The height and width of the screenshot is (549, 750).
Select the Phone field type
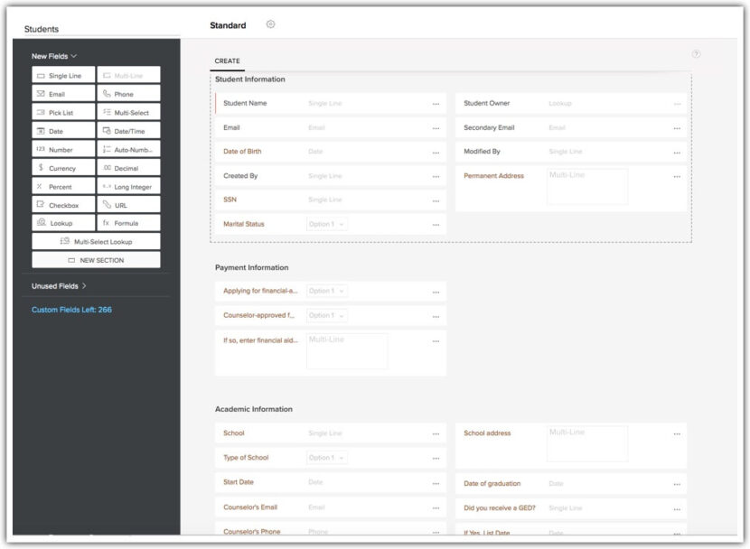(x=127, y=93)
